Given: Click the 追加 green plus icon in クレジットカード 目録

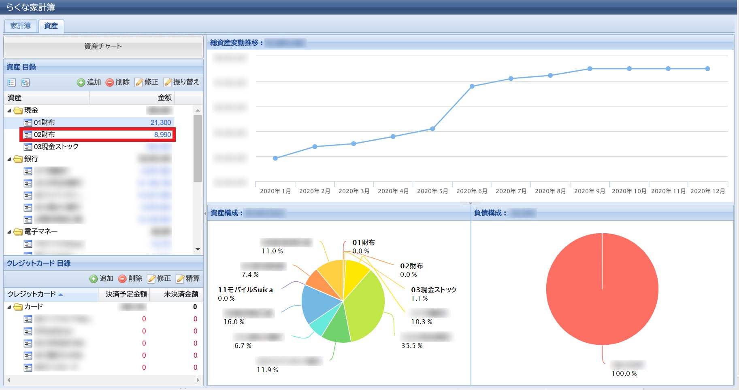Looking at the screenshot, I should pyautogui.click(x=94, y=279).
